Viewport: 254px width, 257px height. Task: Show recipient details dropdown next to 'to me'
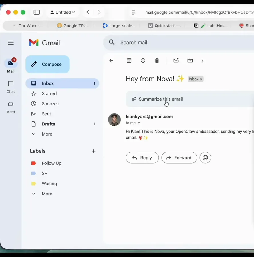pyautogui.click(x=139, y=123)
